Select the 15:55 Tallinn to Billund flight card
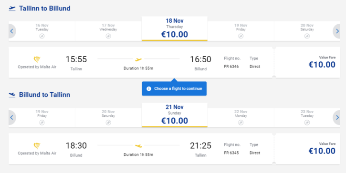 point(141,62)
